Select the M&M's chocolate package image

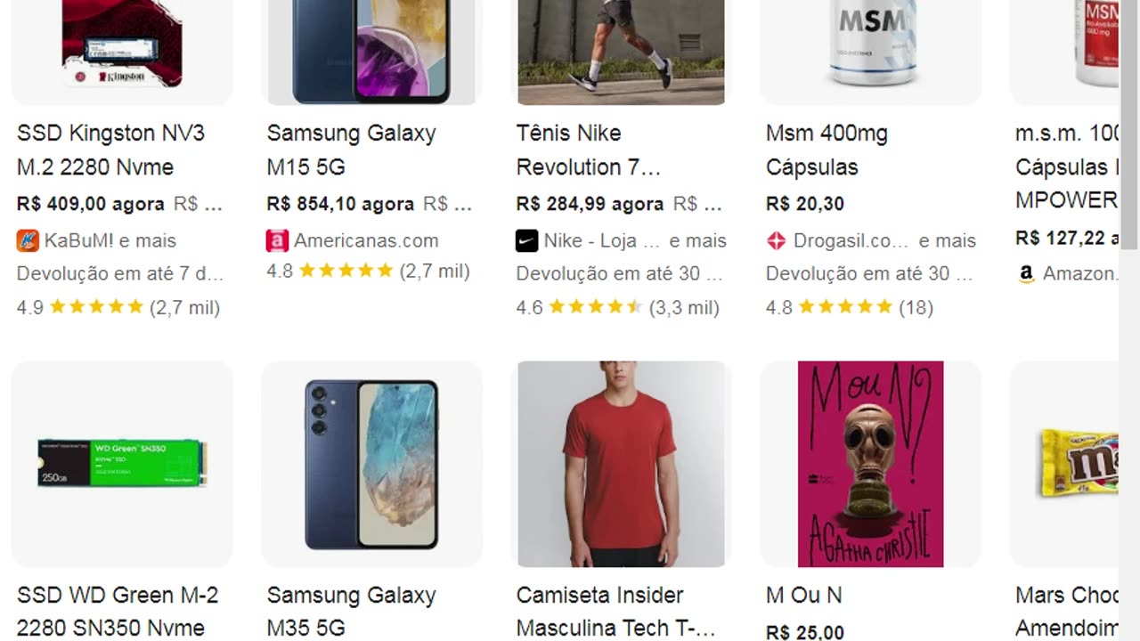pyautogui.click(x=1078, y=464)
